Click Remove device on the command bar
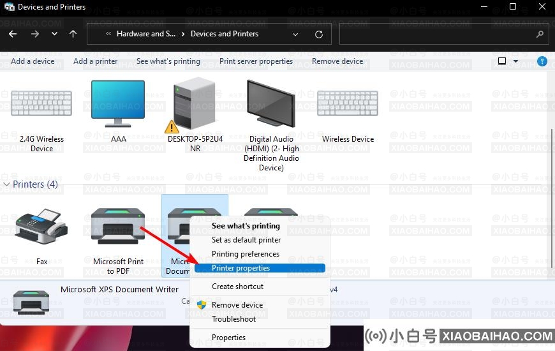 point(337,61)
